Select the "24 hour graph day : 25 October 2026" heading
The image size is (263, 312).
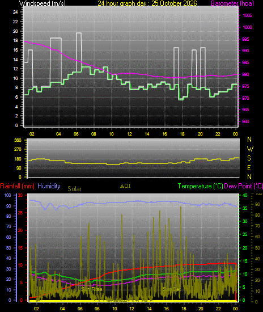point(147,3)
